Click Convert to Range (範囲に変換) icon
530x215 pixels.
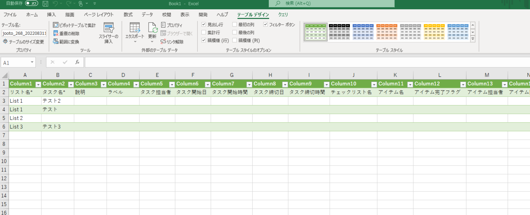click(x=56, y=41)
